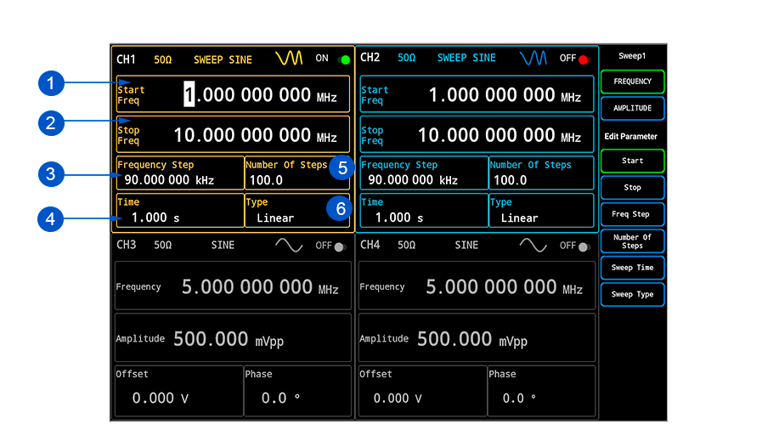Click the CH3 sine waveform icon
This screenshot has height=430, width=779.
point(289,245)
